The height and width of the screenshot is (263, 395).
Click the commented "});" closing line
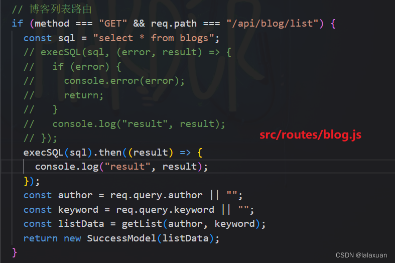click(x=40, y=139)
